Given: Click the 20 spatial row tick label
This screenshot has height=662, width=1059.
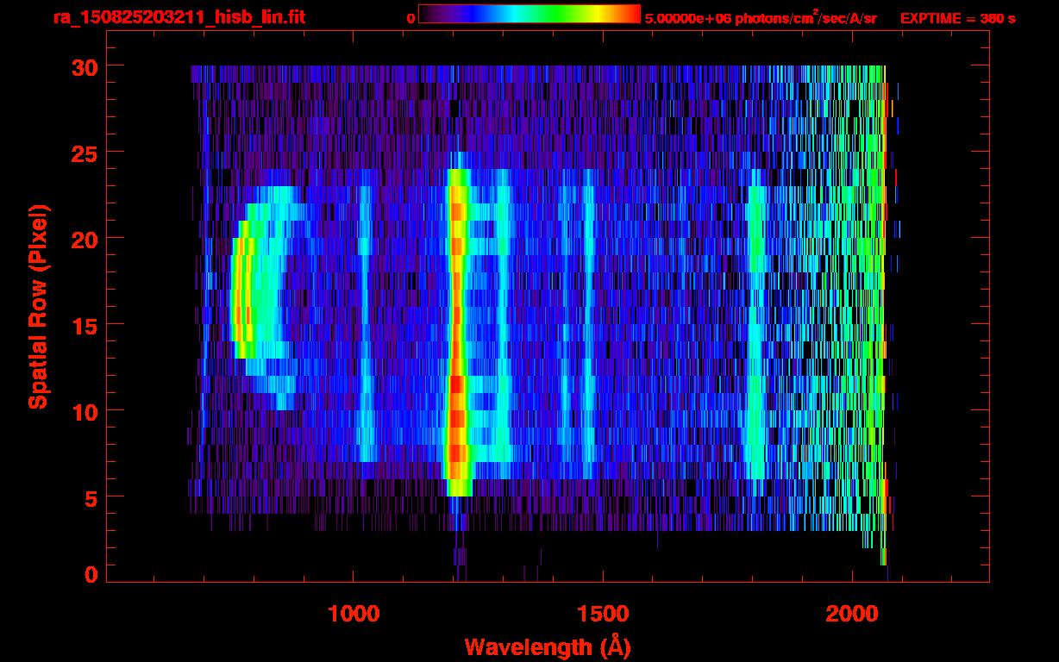Looking at the screenshot, I should tap(85, 239).
